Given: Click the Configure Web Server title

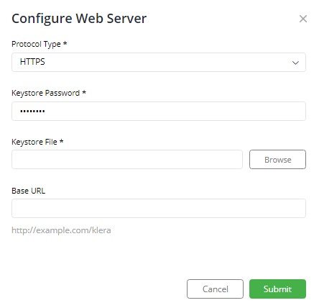Looking at the screenshot, I should click(79, 19).
